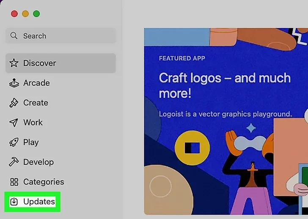Screen dimensions: 308x219
Task: Click the magnifying glass search icon
Action: tap(14, 35)
